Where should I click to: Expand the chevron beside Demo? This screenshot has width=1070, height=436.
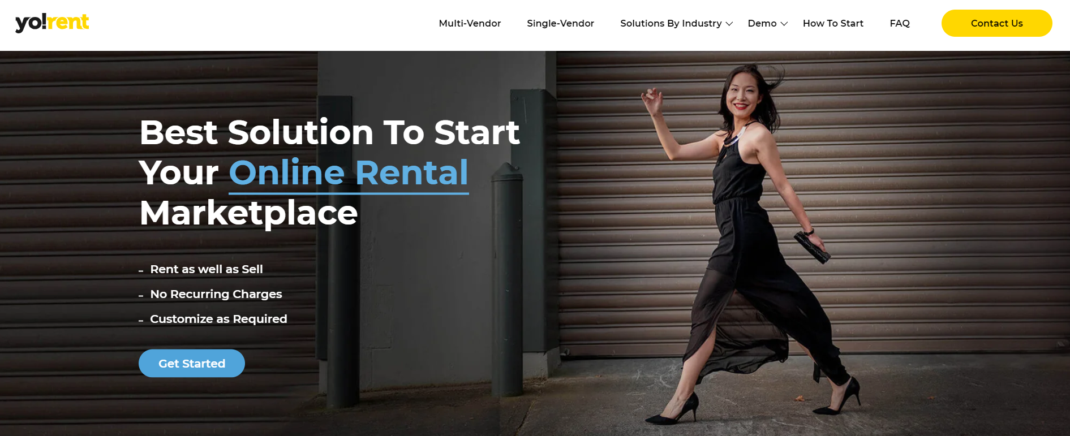click(784, 24)
